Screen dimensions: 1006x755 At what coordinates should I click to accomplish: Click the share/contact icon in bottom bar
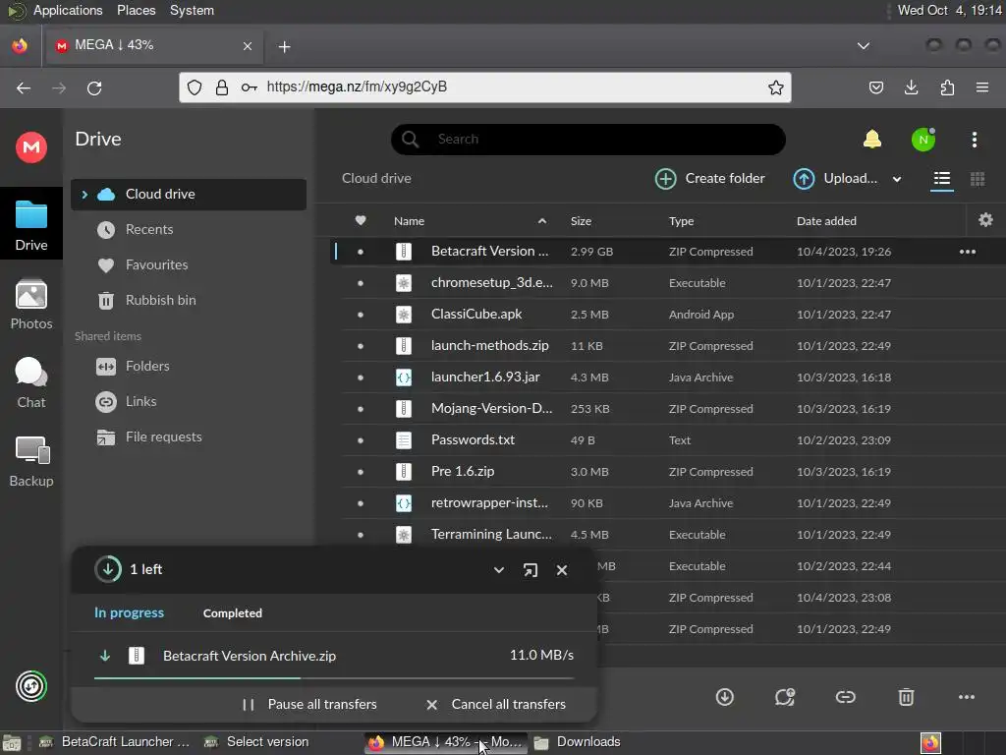[x=785, y=697]
